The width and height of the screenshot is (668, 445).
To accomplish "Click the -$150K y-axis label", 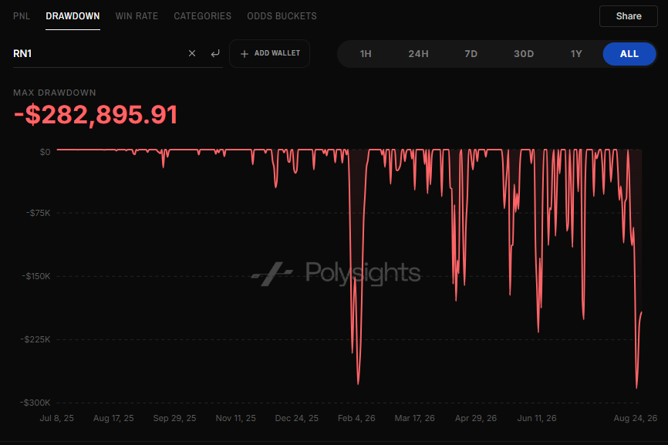I will point(36,276).
